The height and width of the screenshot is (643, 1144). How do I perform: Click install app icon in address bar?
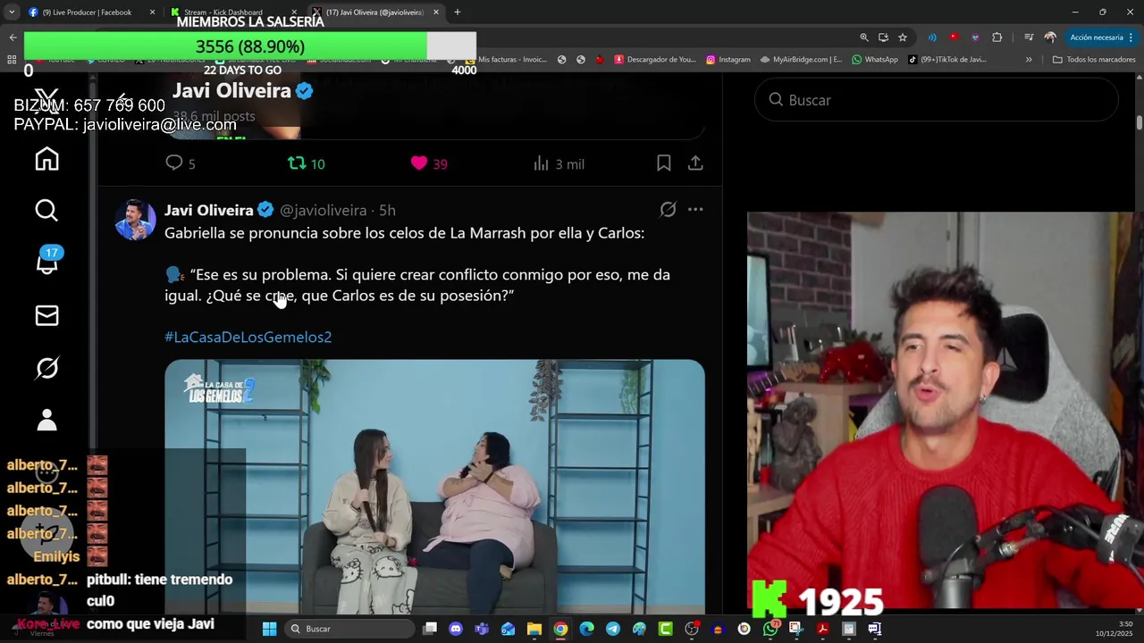click(x=883, y=38)
